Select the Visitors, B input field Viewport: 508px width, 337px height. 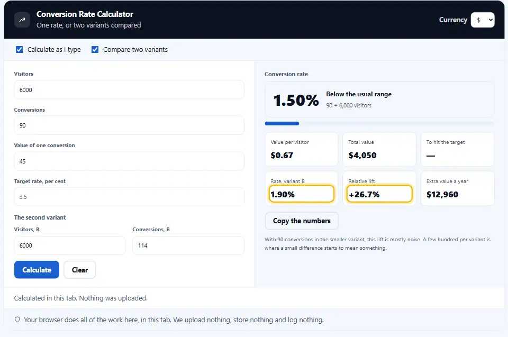70,245
